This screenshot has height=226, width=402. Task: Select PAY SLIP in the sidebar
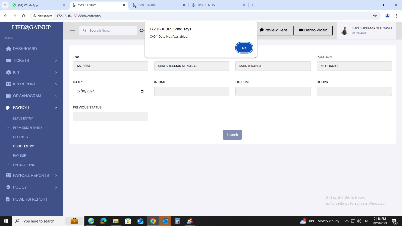(x=20, y=156)
